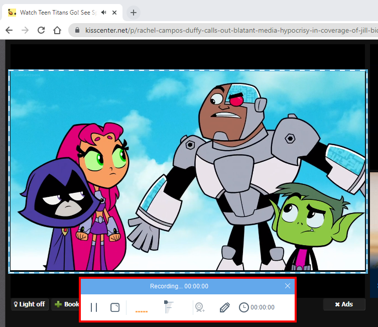Click the Bookmark plus button
The height and width of the screenshot is (327, 378).
66,304
